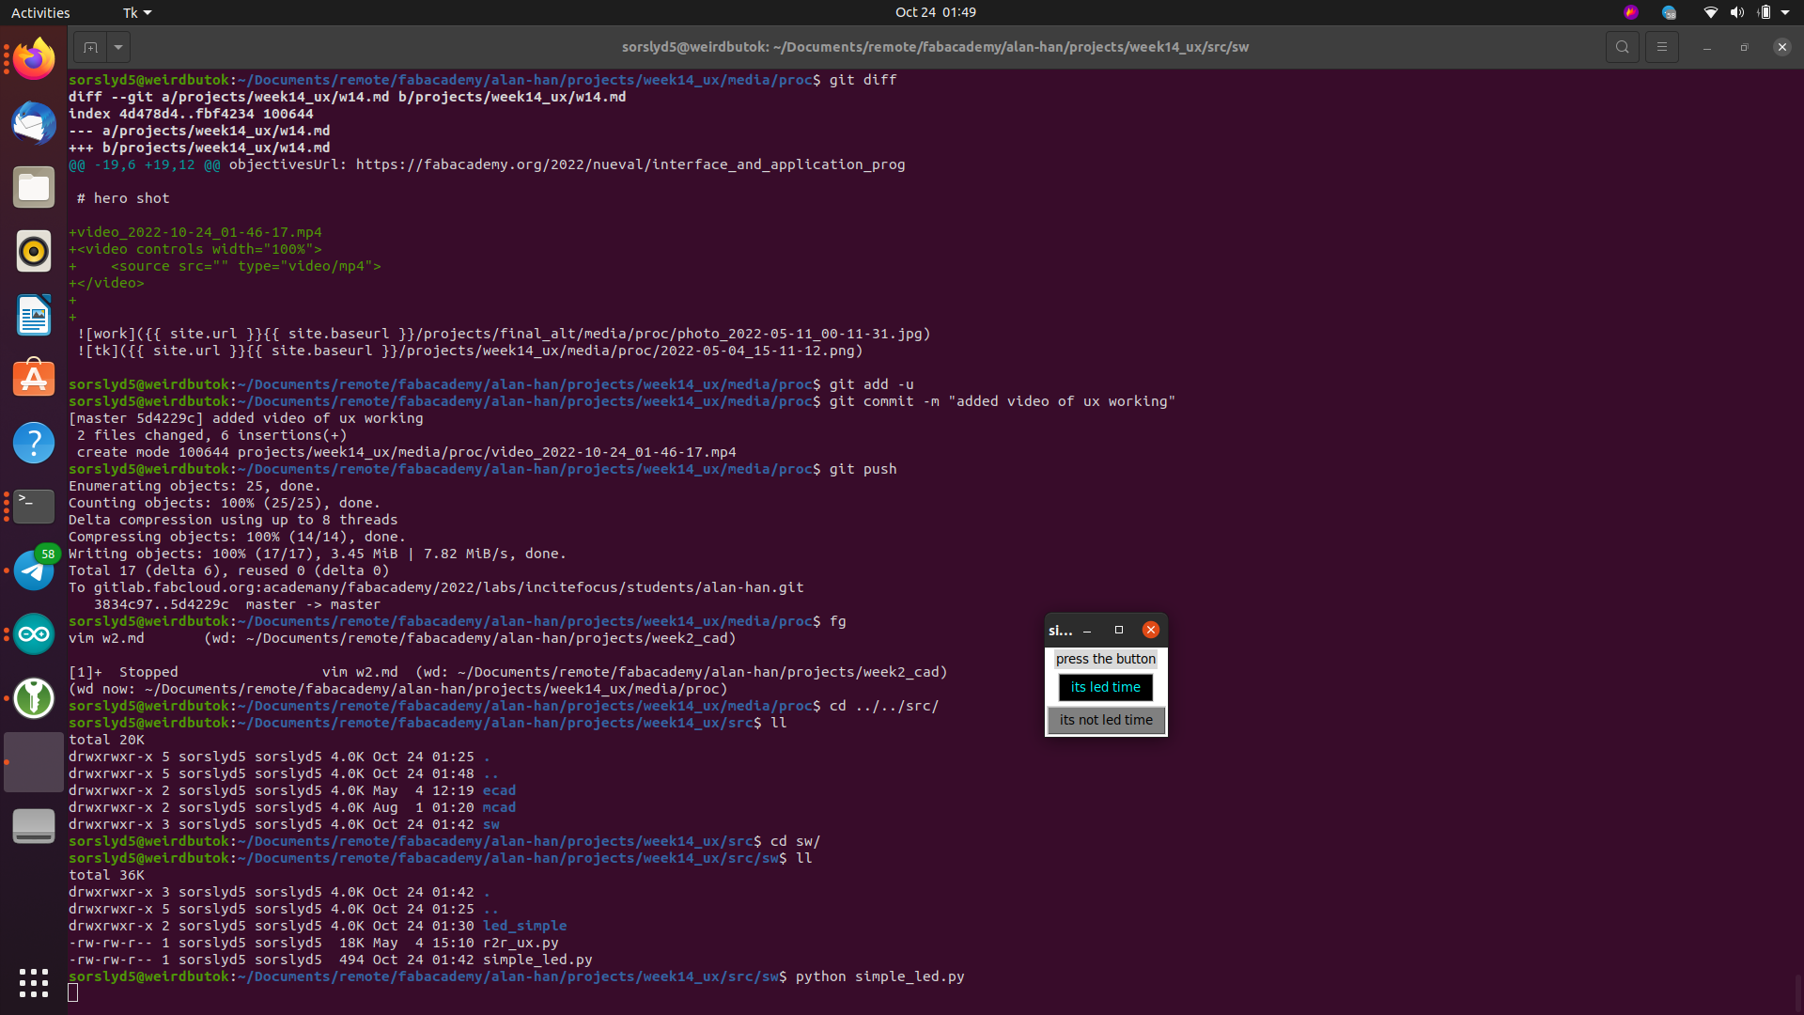The height and width of the screenshot is (1015, 1804).
Task: Click 'its led time' button in Tk window
Action: click(1106, 687)
